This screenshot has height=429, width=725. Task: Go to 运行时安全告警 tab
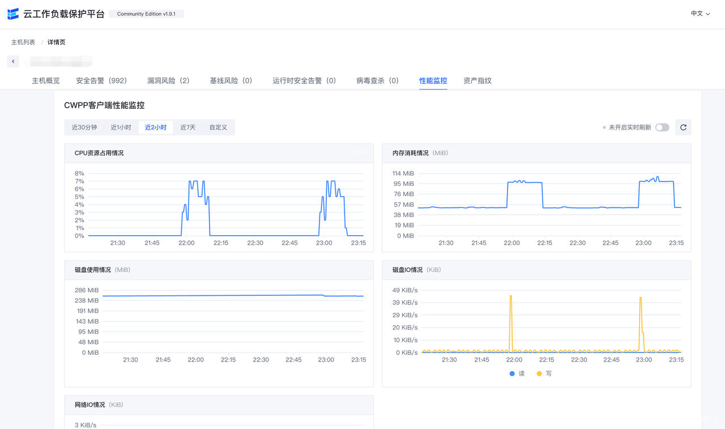click(x=304, y=80)
